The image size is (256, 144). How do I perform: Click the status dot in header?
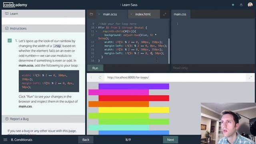coord(233,5)
